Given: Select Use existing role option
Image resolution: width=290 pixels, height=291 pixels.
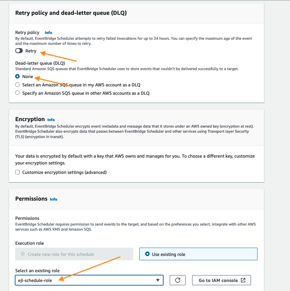Looking at the screenshot, I should 147,254.
